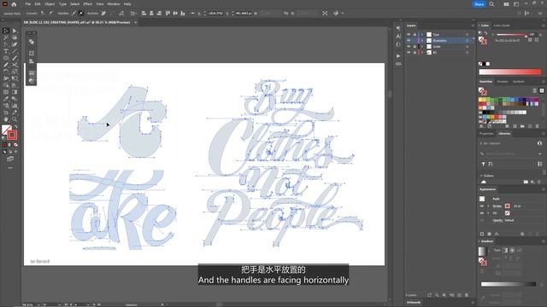Open the Effect menu

coord(87,4)
